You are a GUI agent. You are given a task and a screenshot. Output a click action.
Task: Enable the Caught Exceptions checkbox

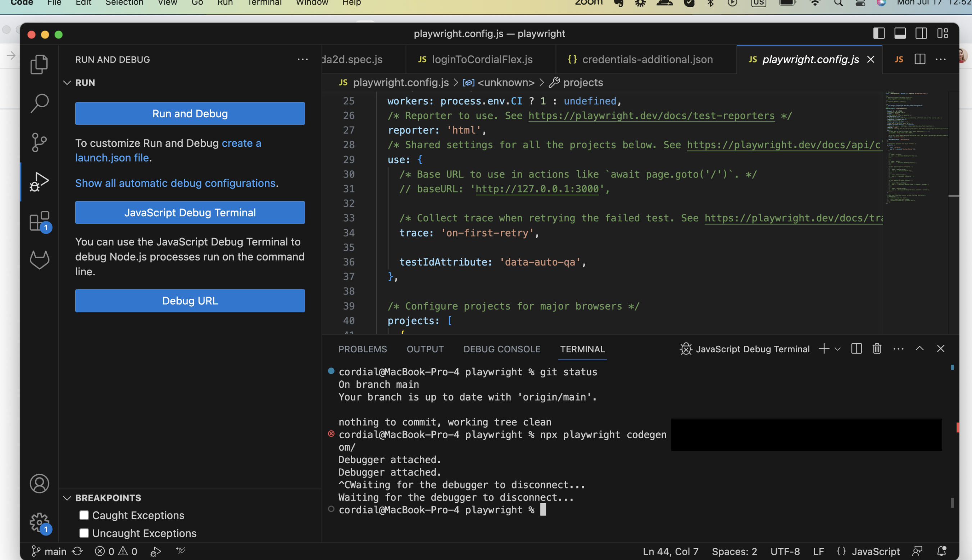pyautogui.click(x=84, y=515)
